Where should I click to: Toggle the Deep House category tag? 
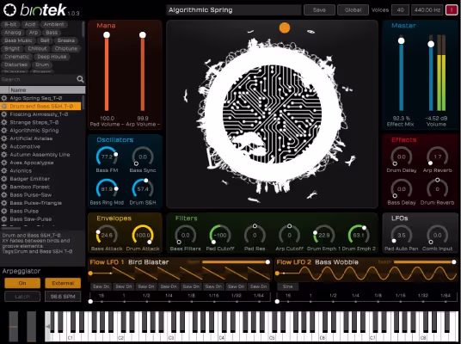click(52, 57)
